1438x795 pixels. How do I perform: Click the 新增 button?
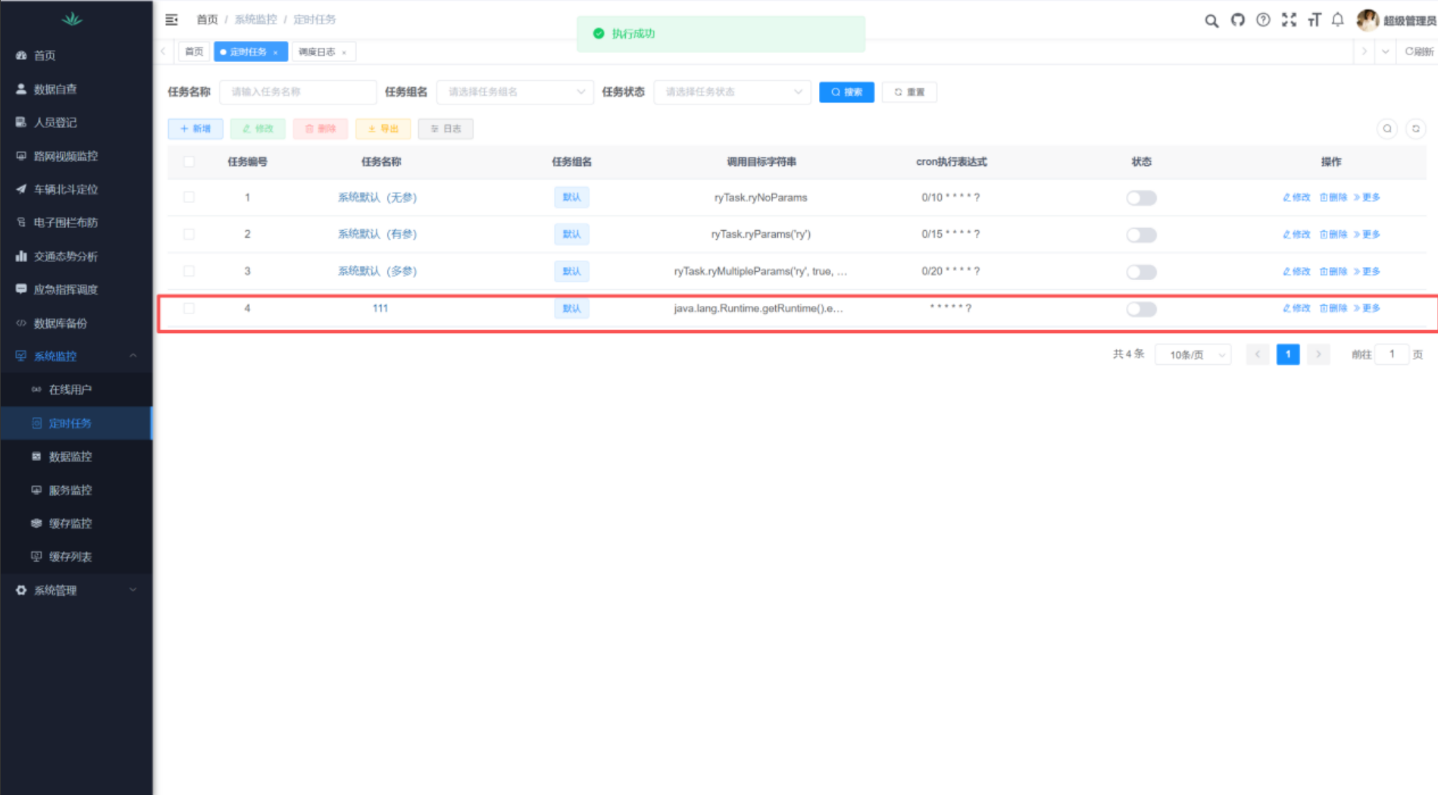195,129
